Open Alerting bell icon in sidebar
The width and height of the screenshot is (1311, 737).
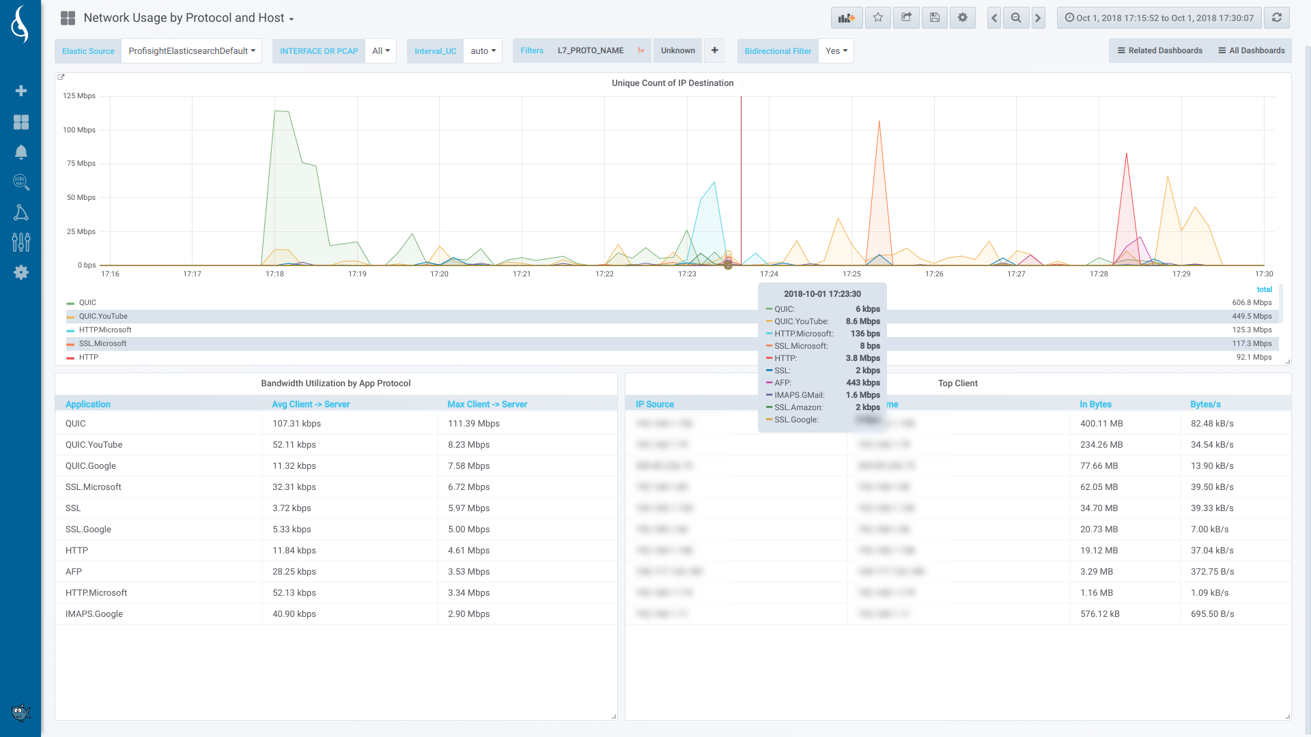21,152
